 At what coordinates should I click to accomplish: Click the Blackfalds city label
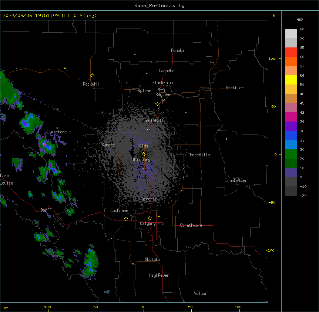163,83
